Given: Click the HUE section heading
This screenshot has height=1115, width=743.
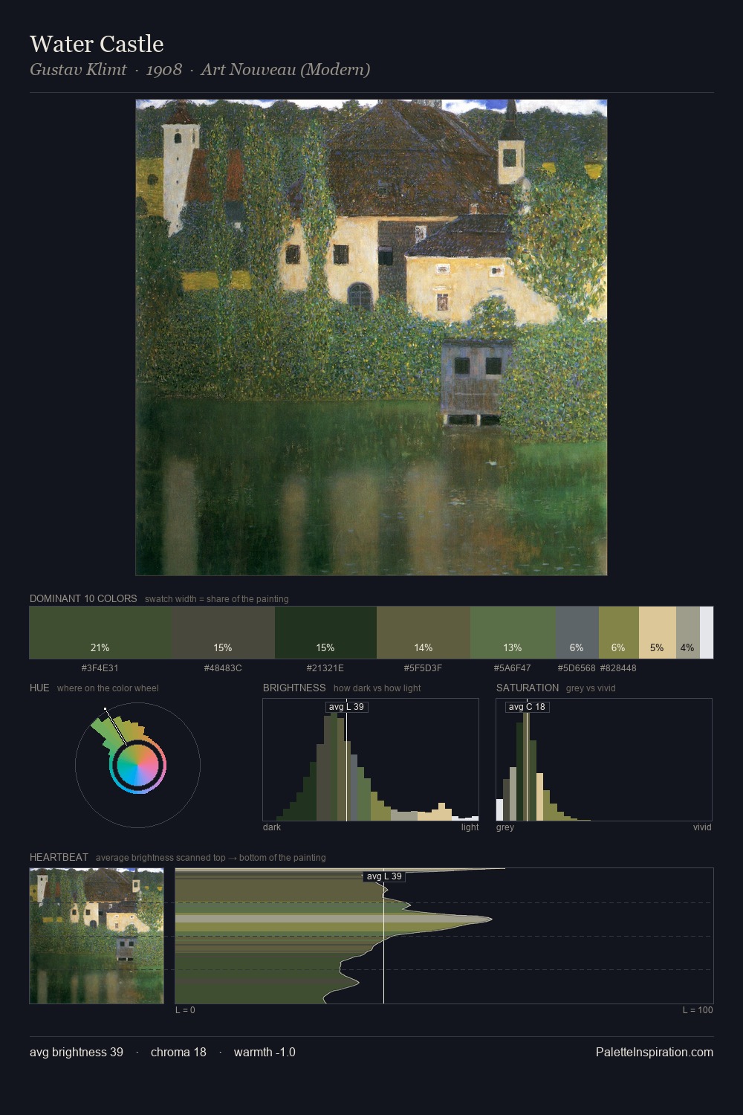Looking at the screenshot, I should click(39, 688).
